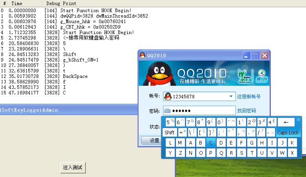Close the soft keyboard with its X
The image size is (306, 177).
pos(298,119)
